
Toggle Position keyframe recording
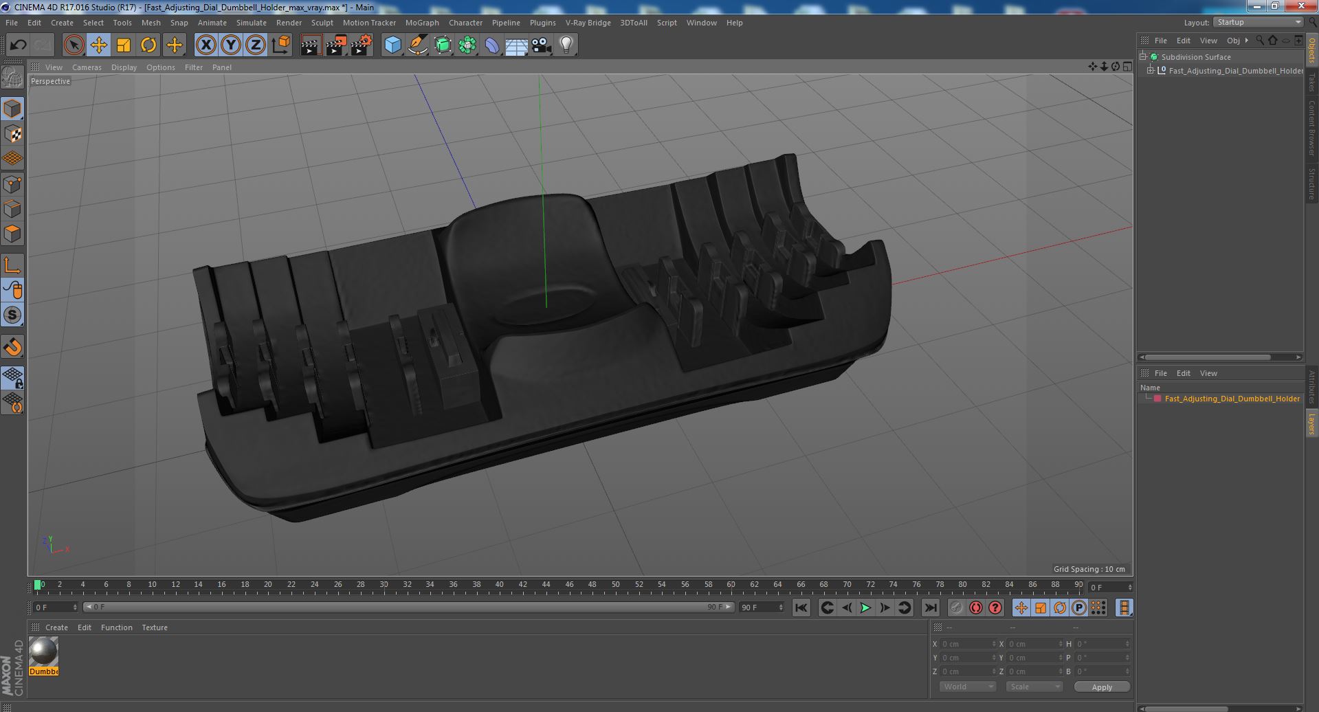tap(1021, 608)
